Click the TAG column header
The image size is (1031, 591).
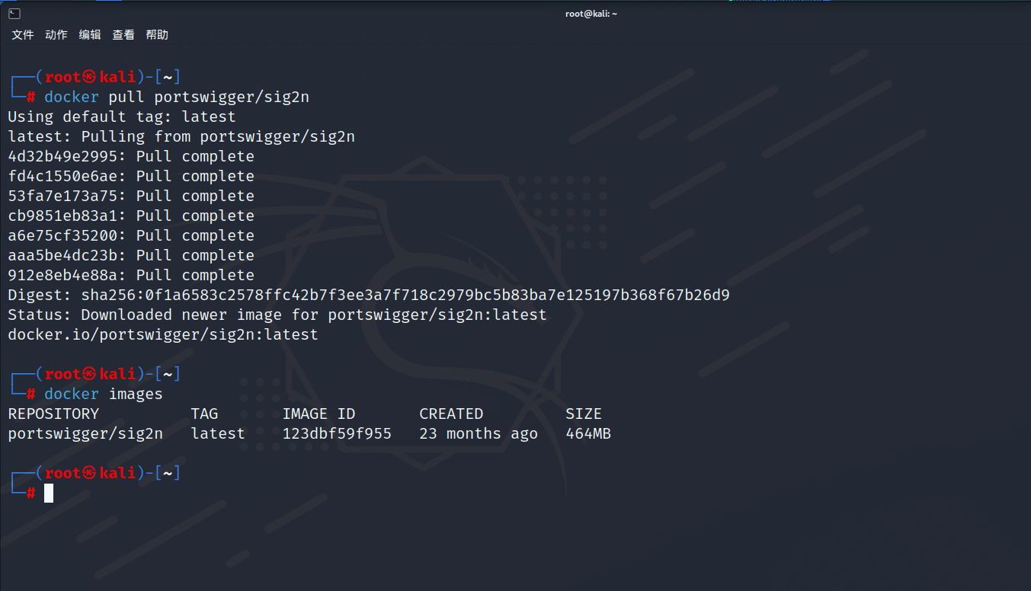[204, 414]
